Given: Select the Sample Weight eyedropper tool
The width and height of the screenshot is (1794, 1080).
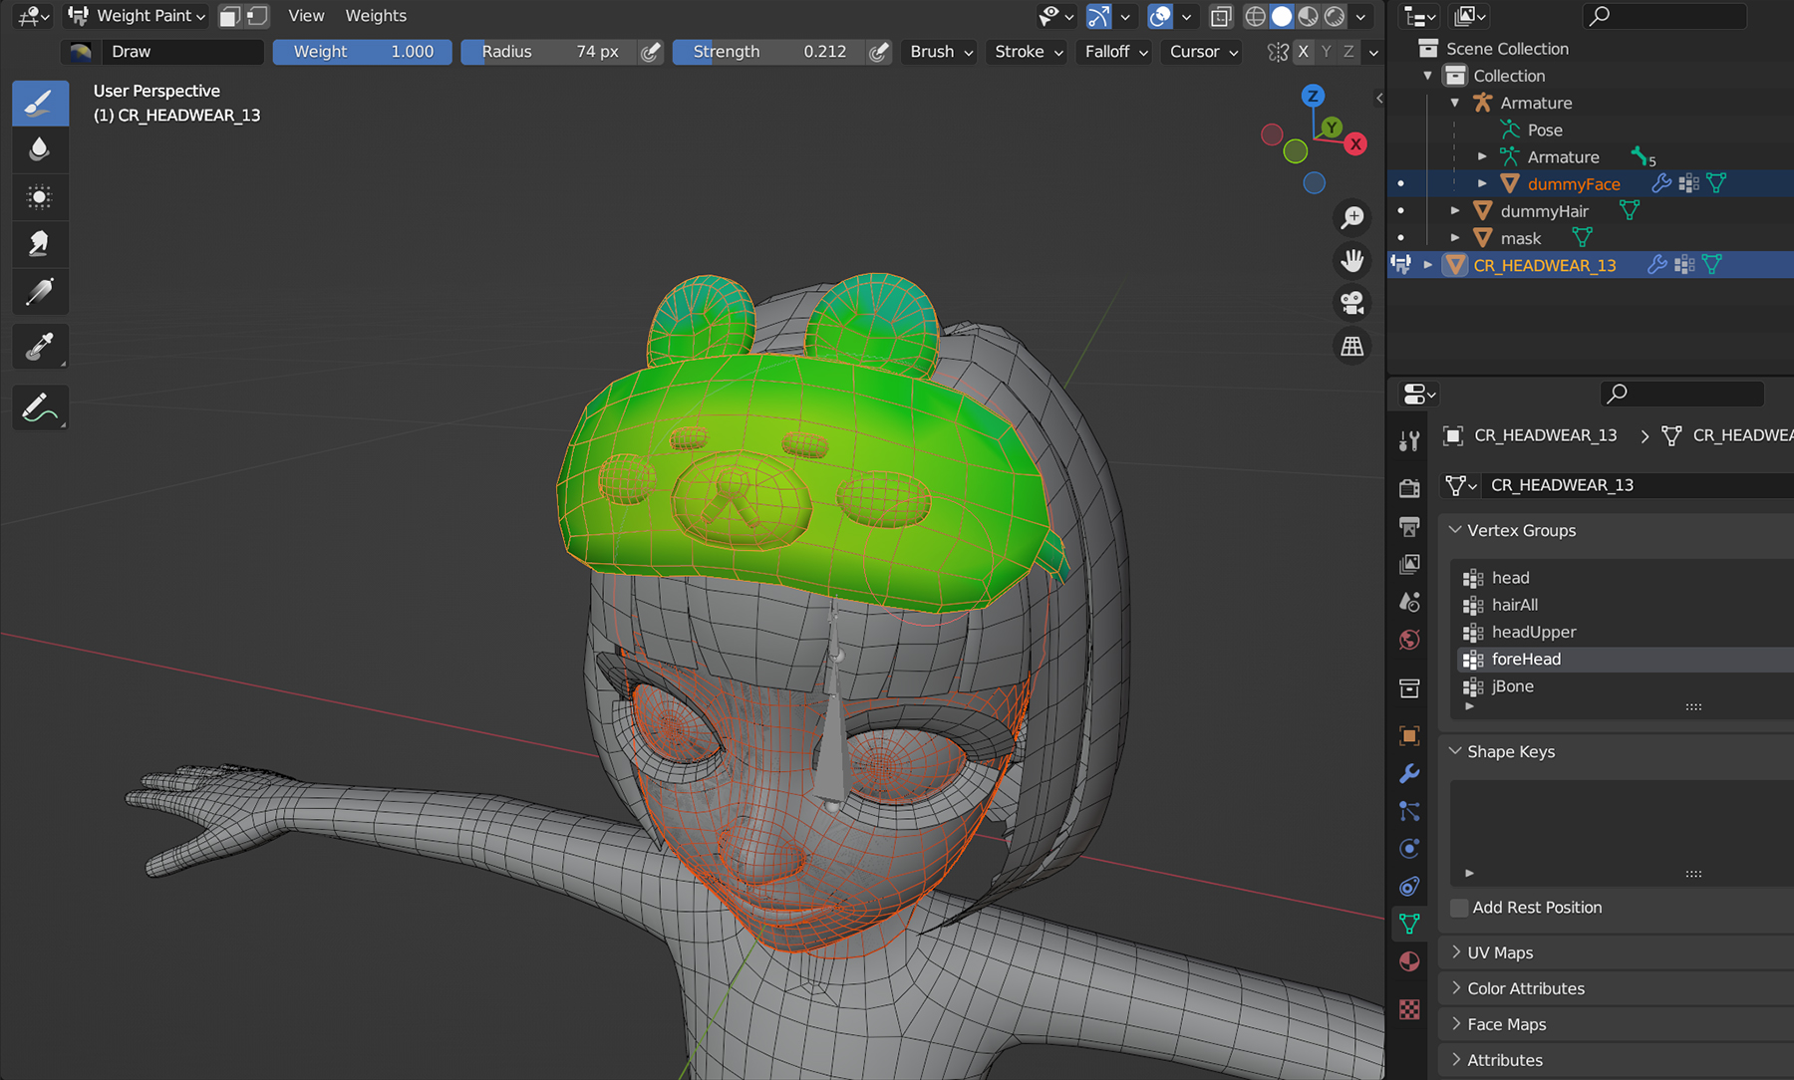Looking at the screenshot, I should pyautogui.click(x=40, y=347).
